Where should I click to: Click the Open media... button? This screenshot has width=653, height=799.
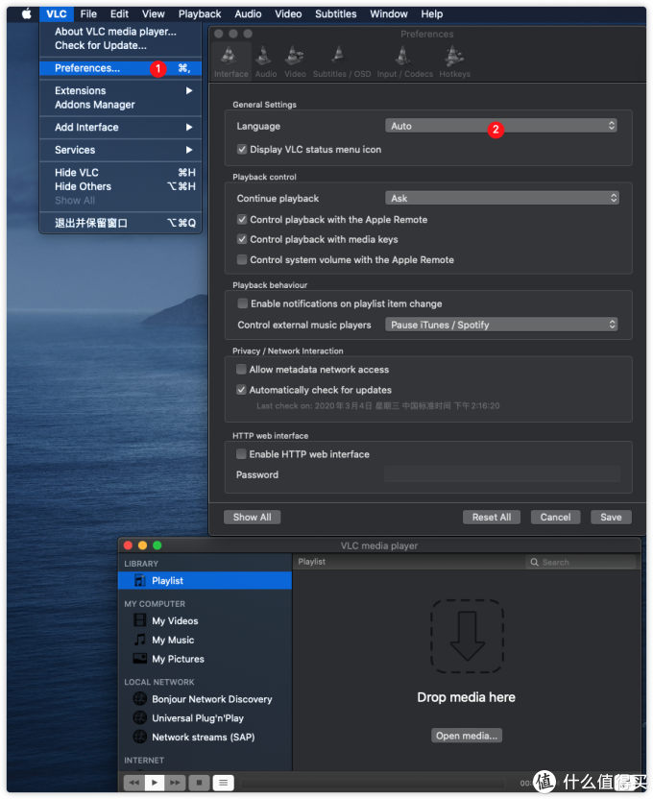pos(467,736)
